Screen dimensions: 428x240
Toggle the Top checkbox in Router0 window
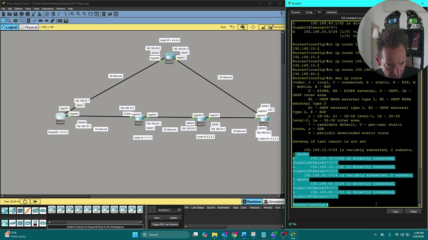290,224
